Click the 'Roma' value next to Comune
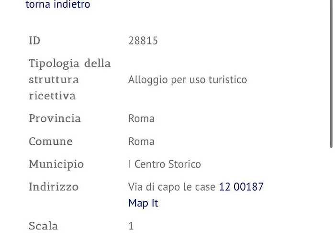Viewport: 335px width, 239px height. (x=141, y=141)
